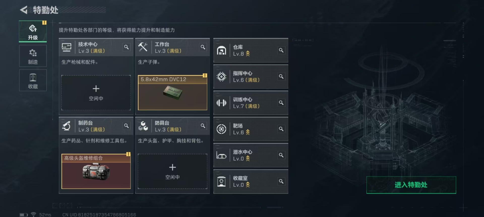Click the magnifier icon on 制药台
484x217 pixels.
[x=126, y=126]
